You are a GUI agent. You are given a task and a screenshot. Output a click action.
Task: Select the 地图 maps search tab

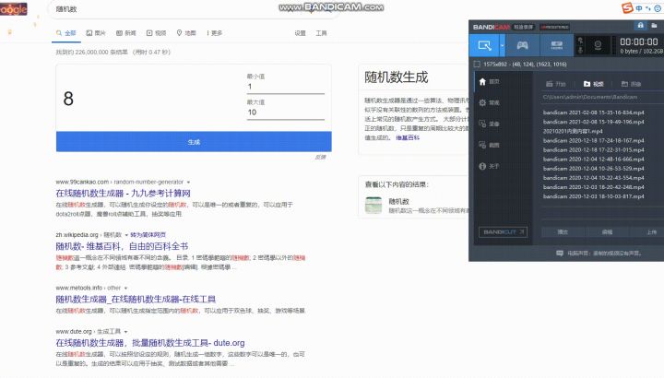(x=186, y=33)
